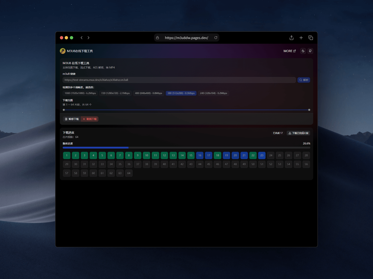
Task: Select the 240 (320x184) quality option
Action: pos(213,93)
